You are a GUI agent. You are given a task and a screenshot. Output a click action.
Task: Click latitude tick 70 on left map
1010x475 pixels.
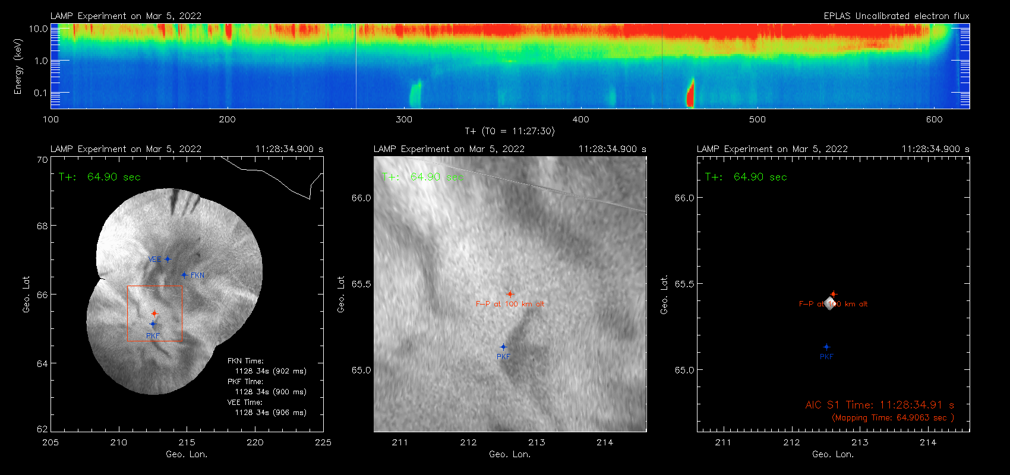pyautogui.click(x=42, y=160)
